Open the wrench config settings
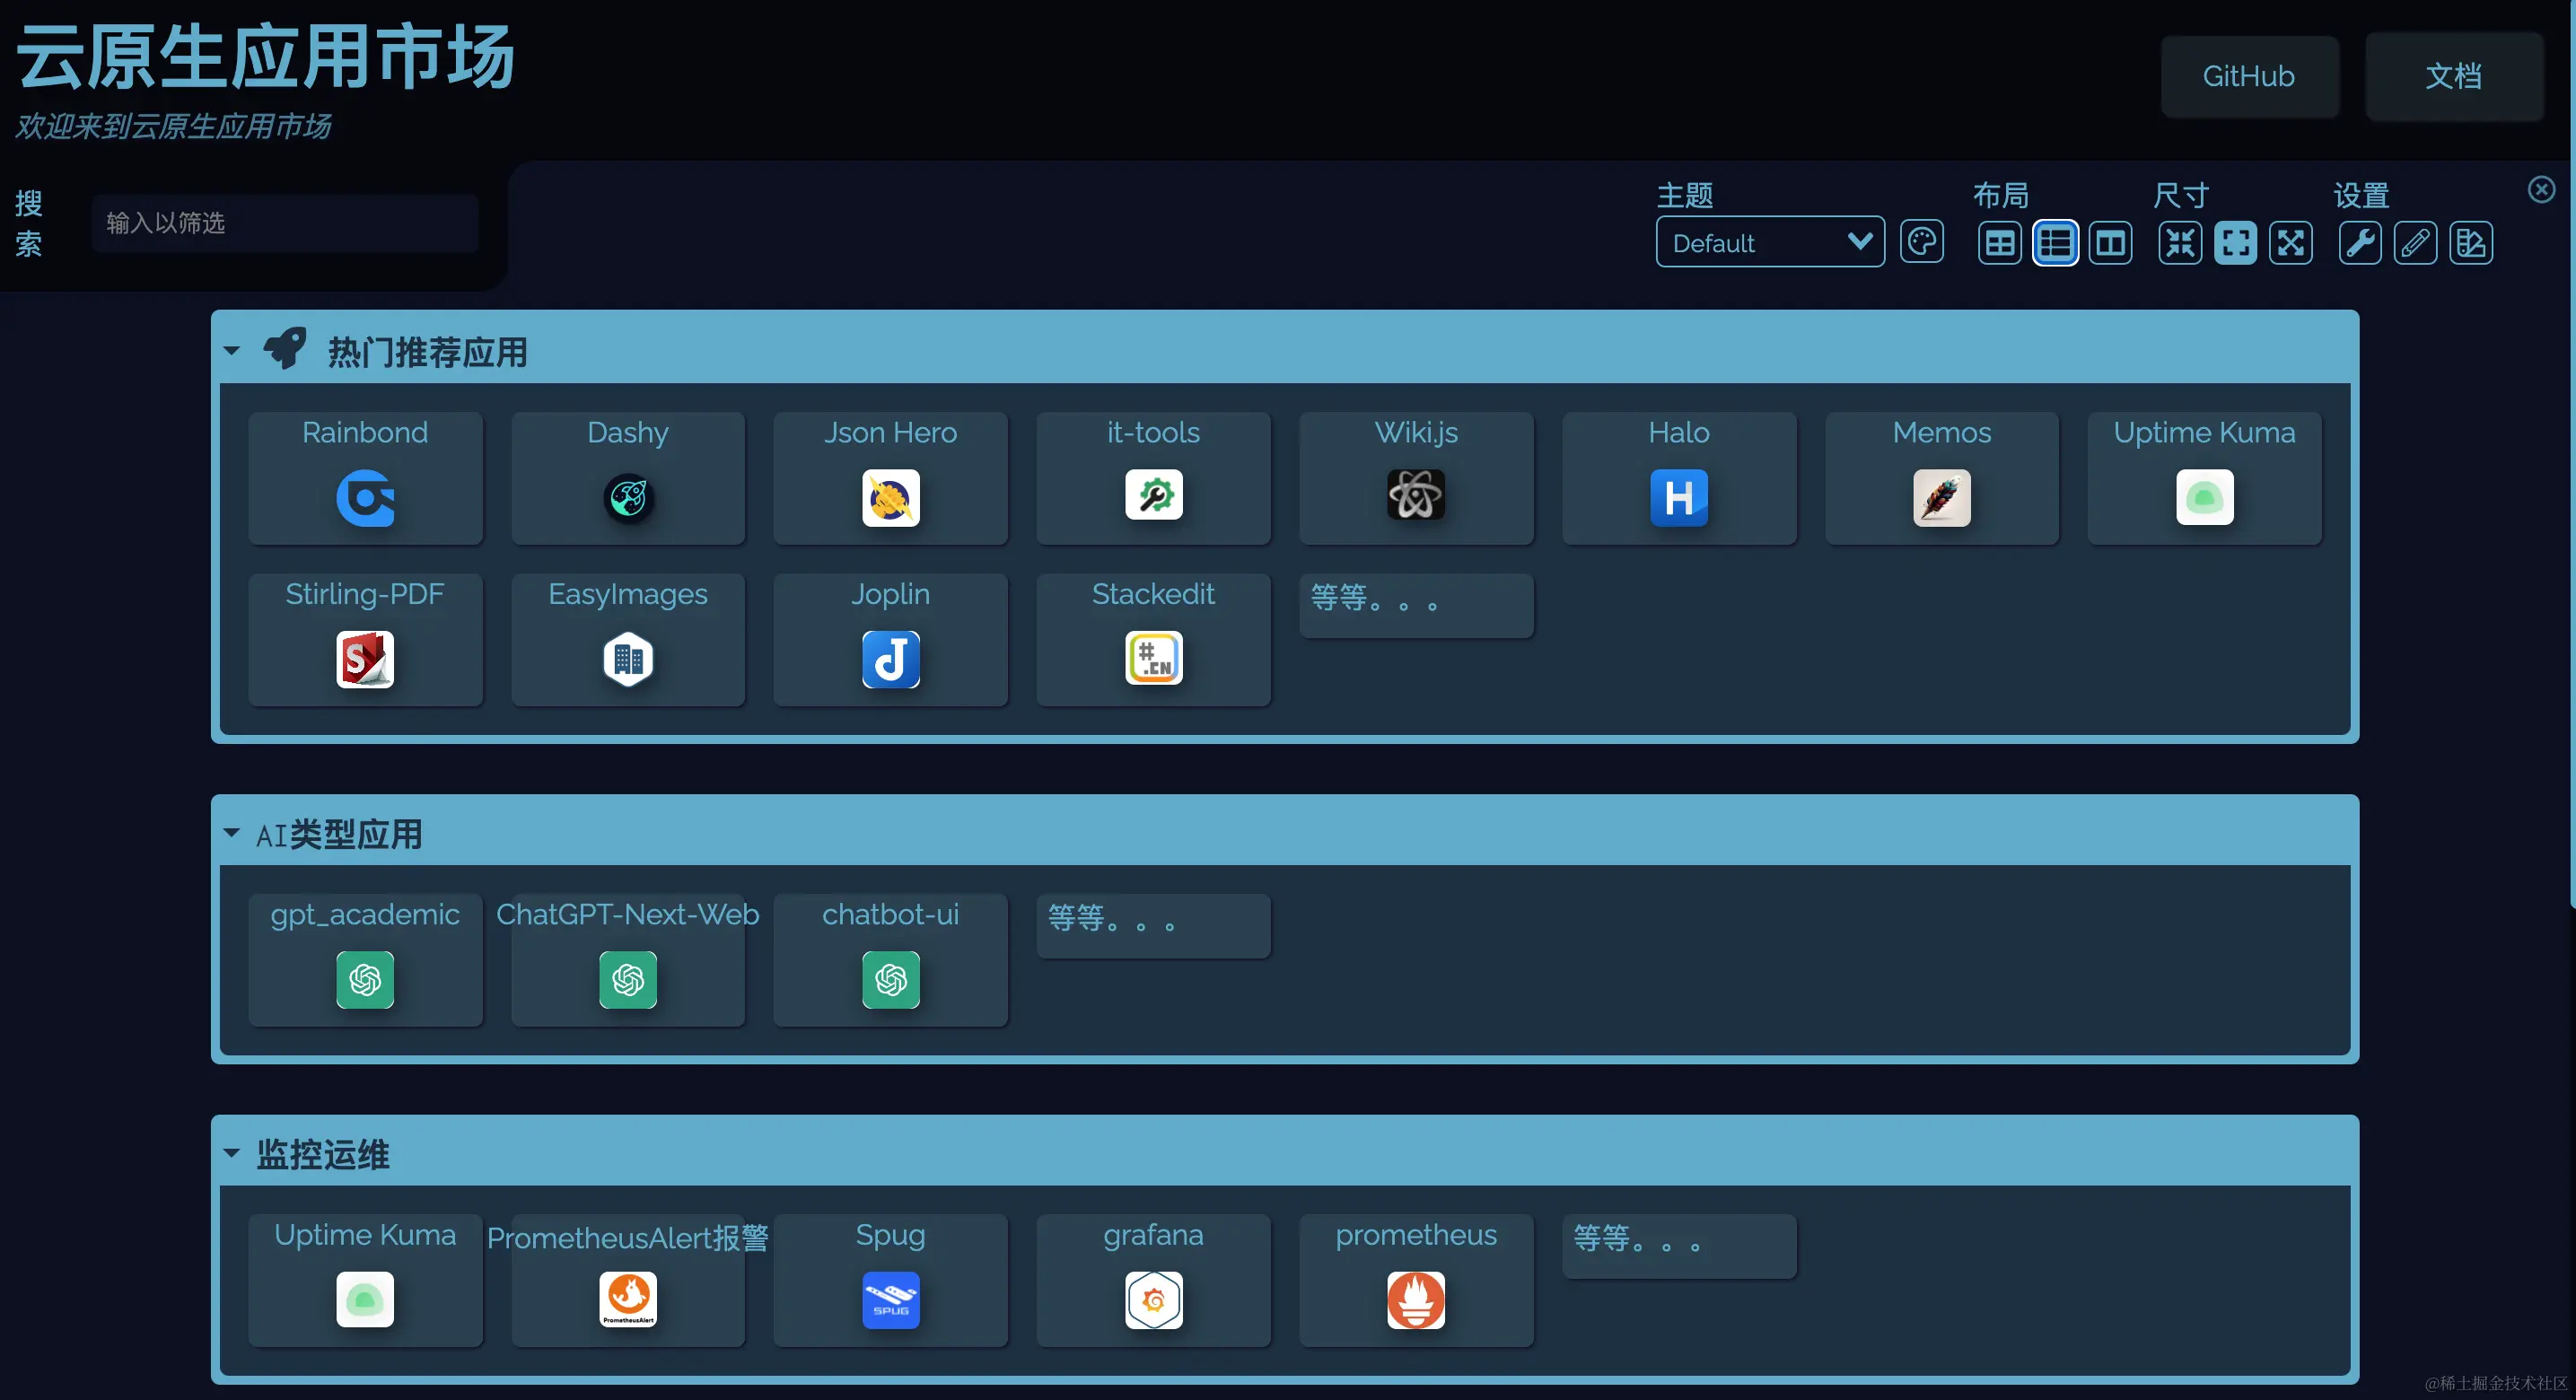 click(x=2359, y=243)
